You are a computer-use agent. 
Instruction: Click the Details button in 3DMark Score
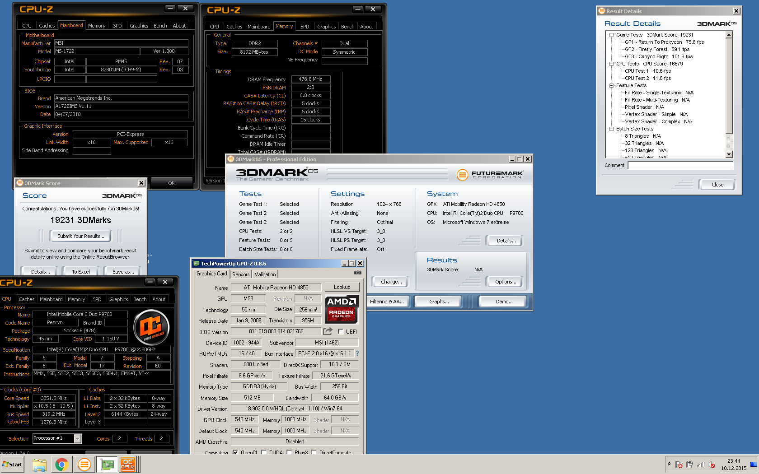40,271
